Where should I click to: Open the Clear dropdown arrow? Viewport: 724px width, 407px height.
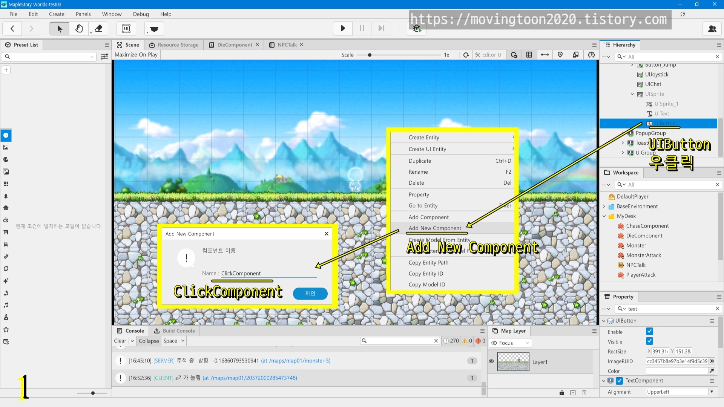[132, 341]
